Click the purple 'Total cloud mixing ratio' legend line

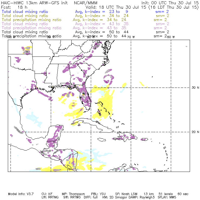point(25,24)
